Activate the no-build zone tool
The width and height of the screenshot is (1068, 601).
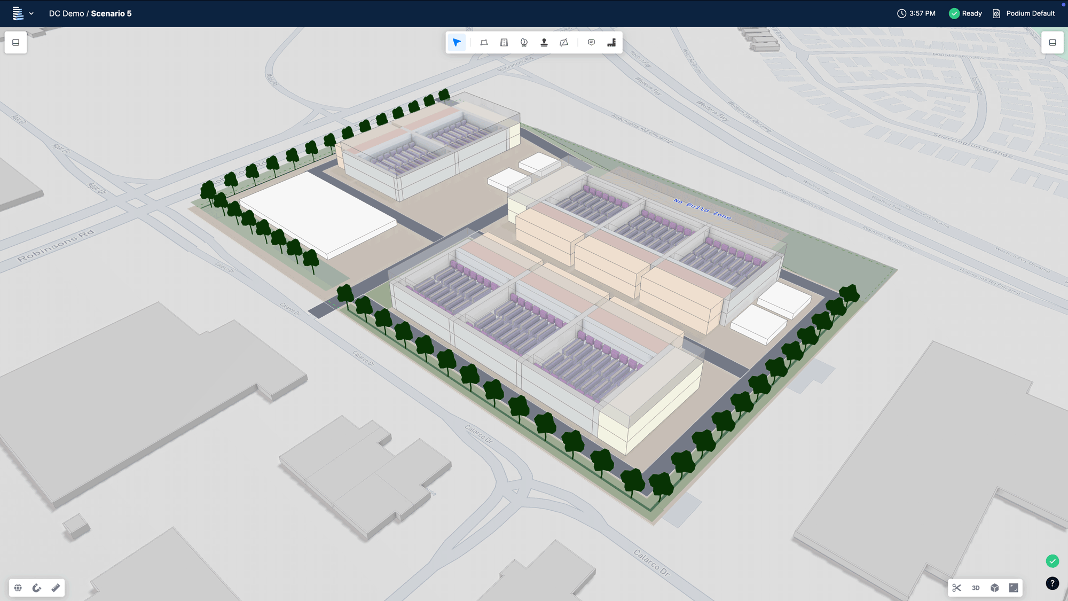point(564,42)
